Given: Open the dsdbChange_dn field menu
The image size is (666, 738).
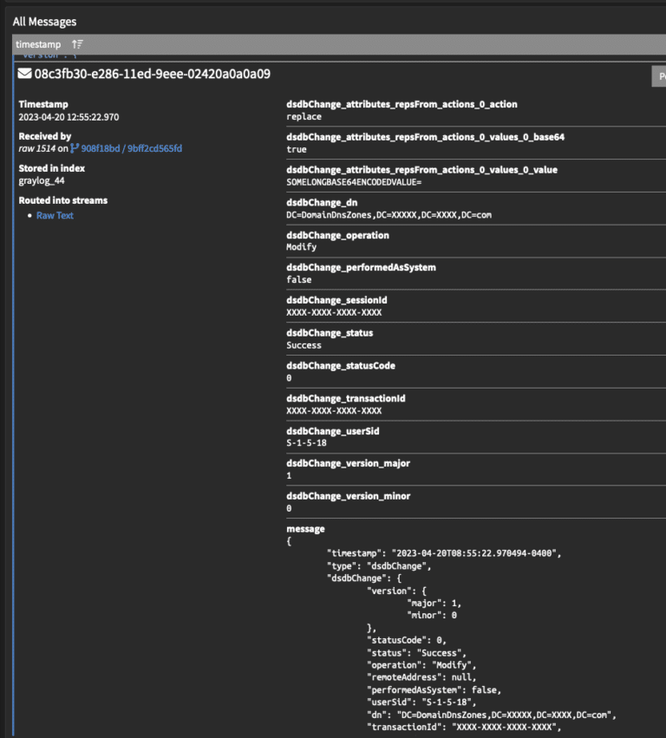Looking at the screenshot, I should [315, 202].
